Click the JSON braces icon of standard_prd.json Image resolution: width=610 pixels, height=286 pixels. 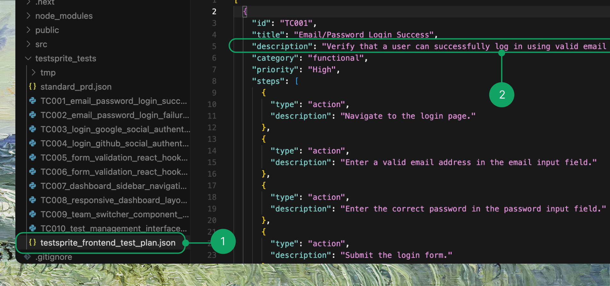[33, 86]
